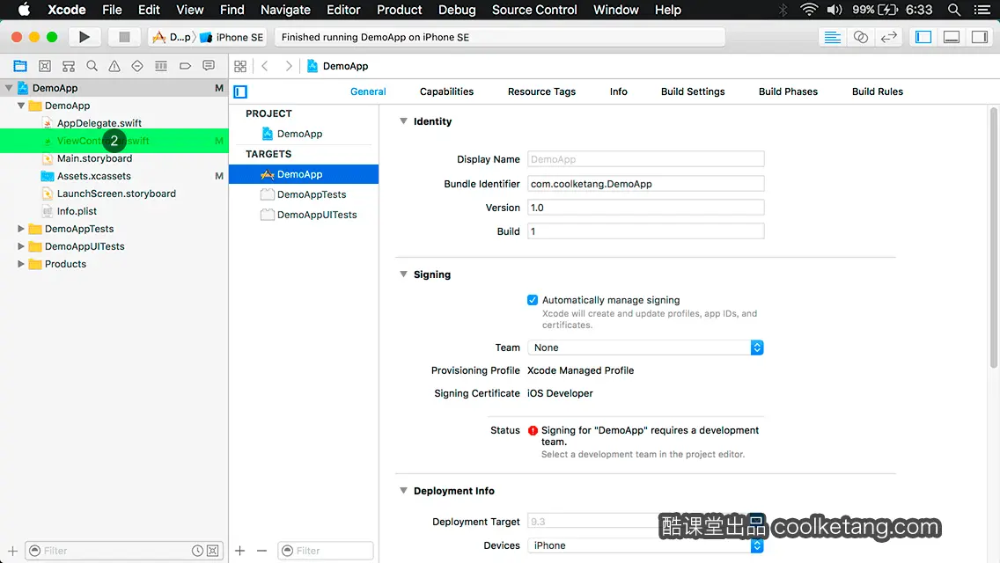Switch to the Info tab

(618, 91)
